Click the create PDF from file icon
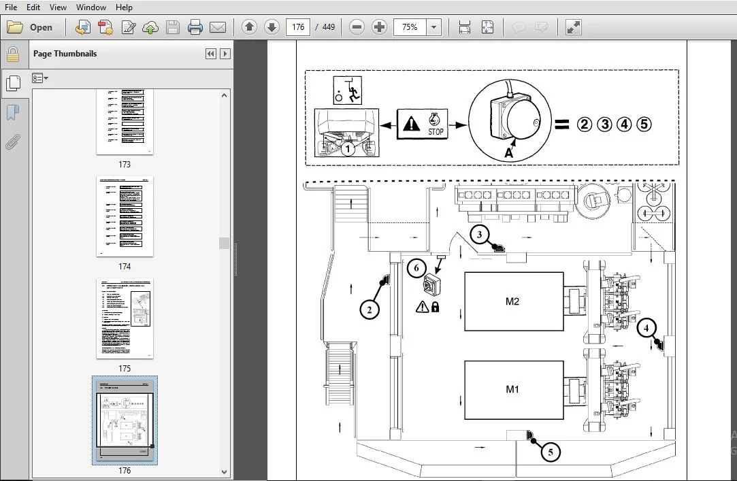 pyautogui.click(x=83, y=27)
